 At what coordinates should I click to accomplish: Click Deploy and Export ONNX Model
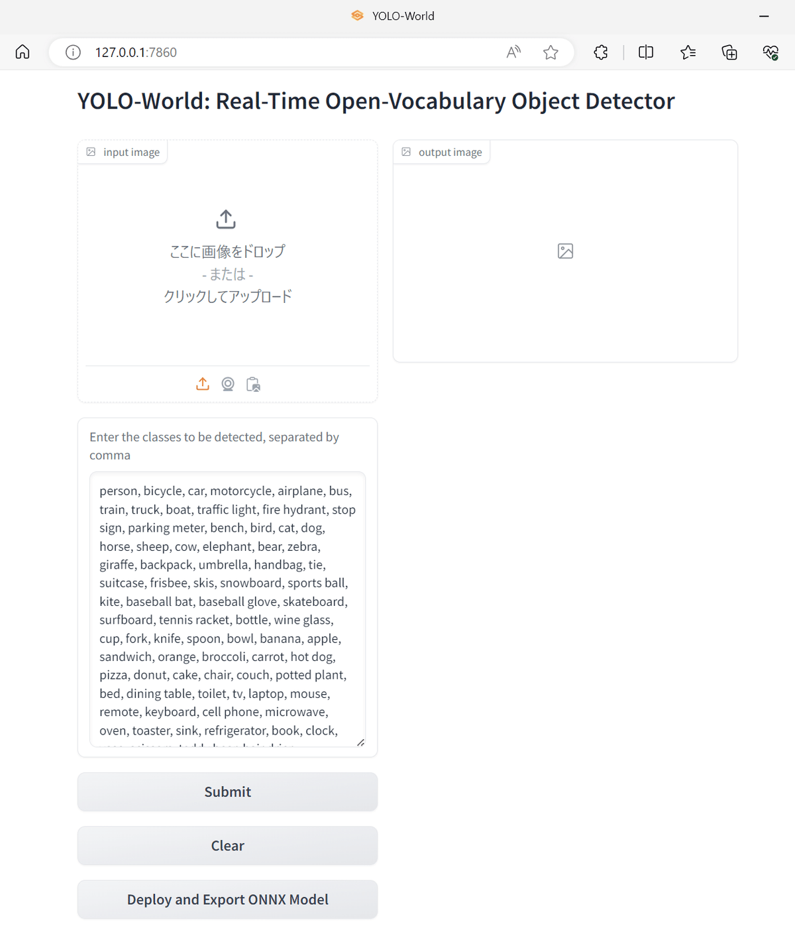(227, 900)
